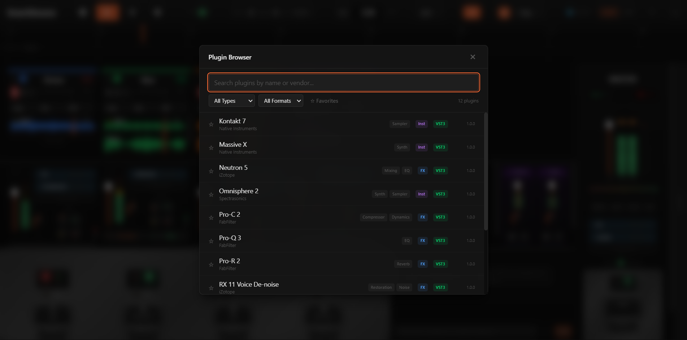Mark Pro-R 2 as favorite
687x340 pixels.
click(211, 265)
